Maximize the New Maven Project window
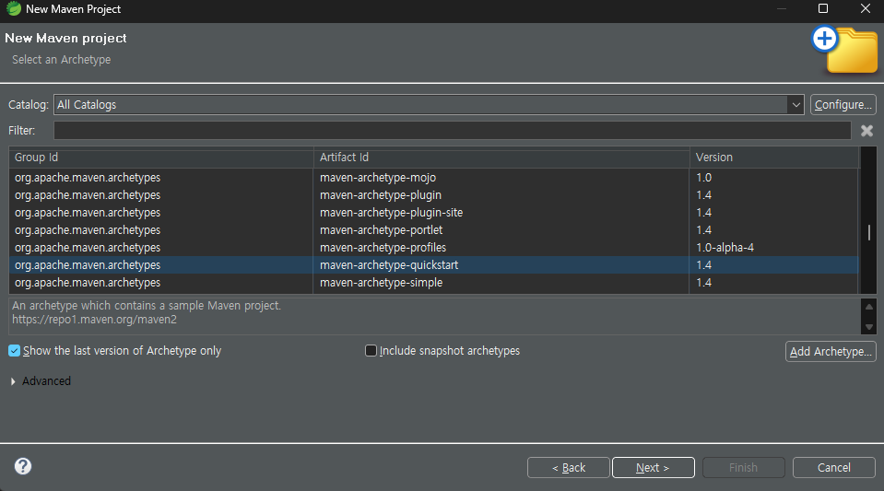 pyautogui.click(x=822, y=8)
